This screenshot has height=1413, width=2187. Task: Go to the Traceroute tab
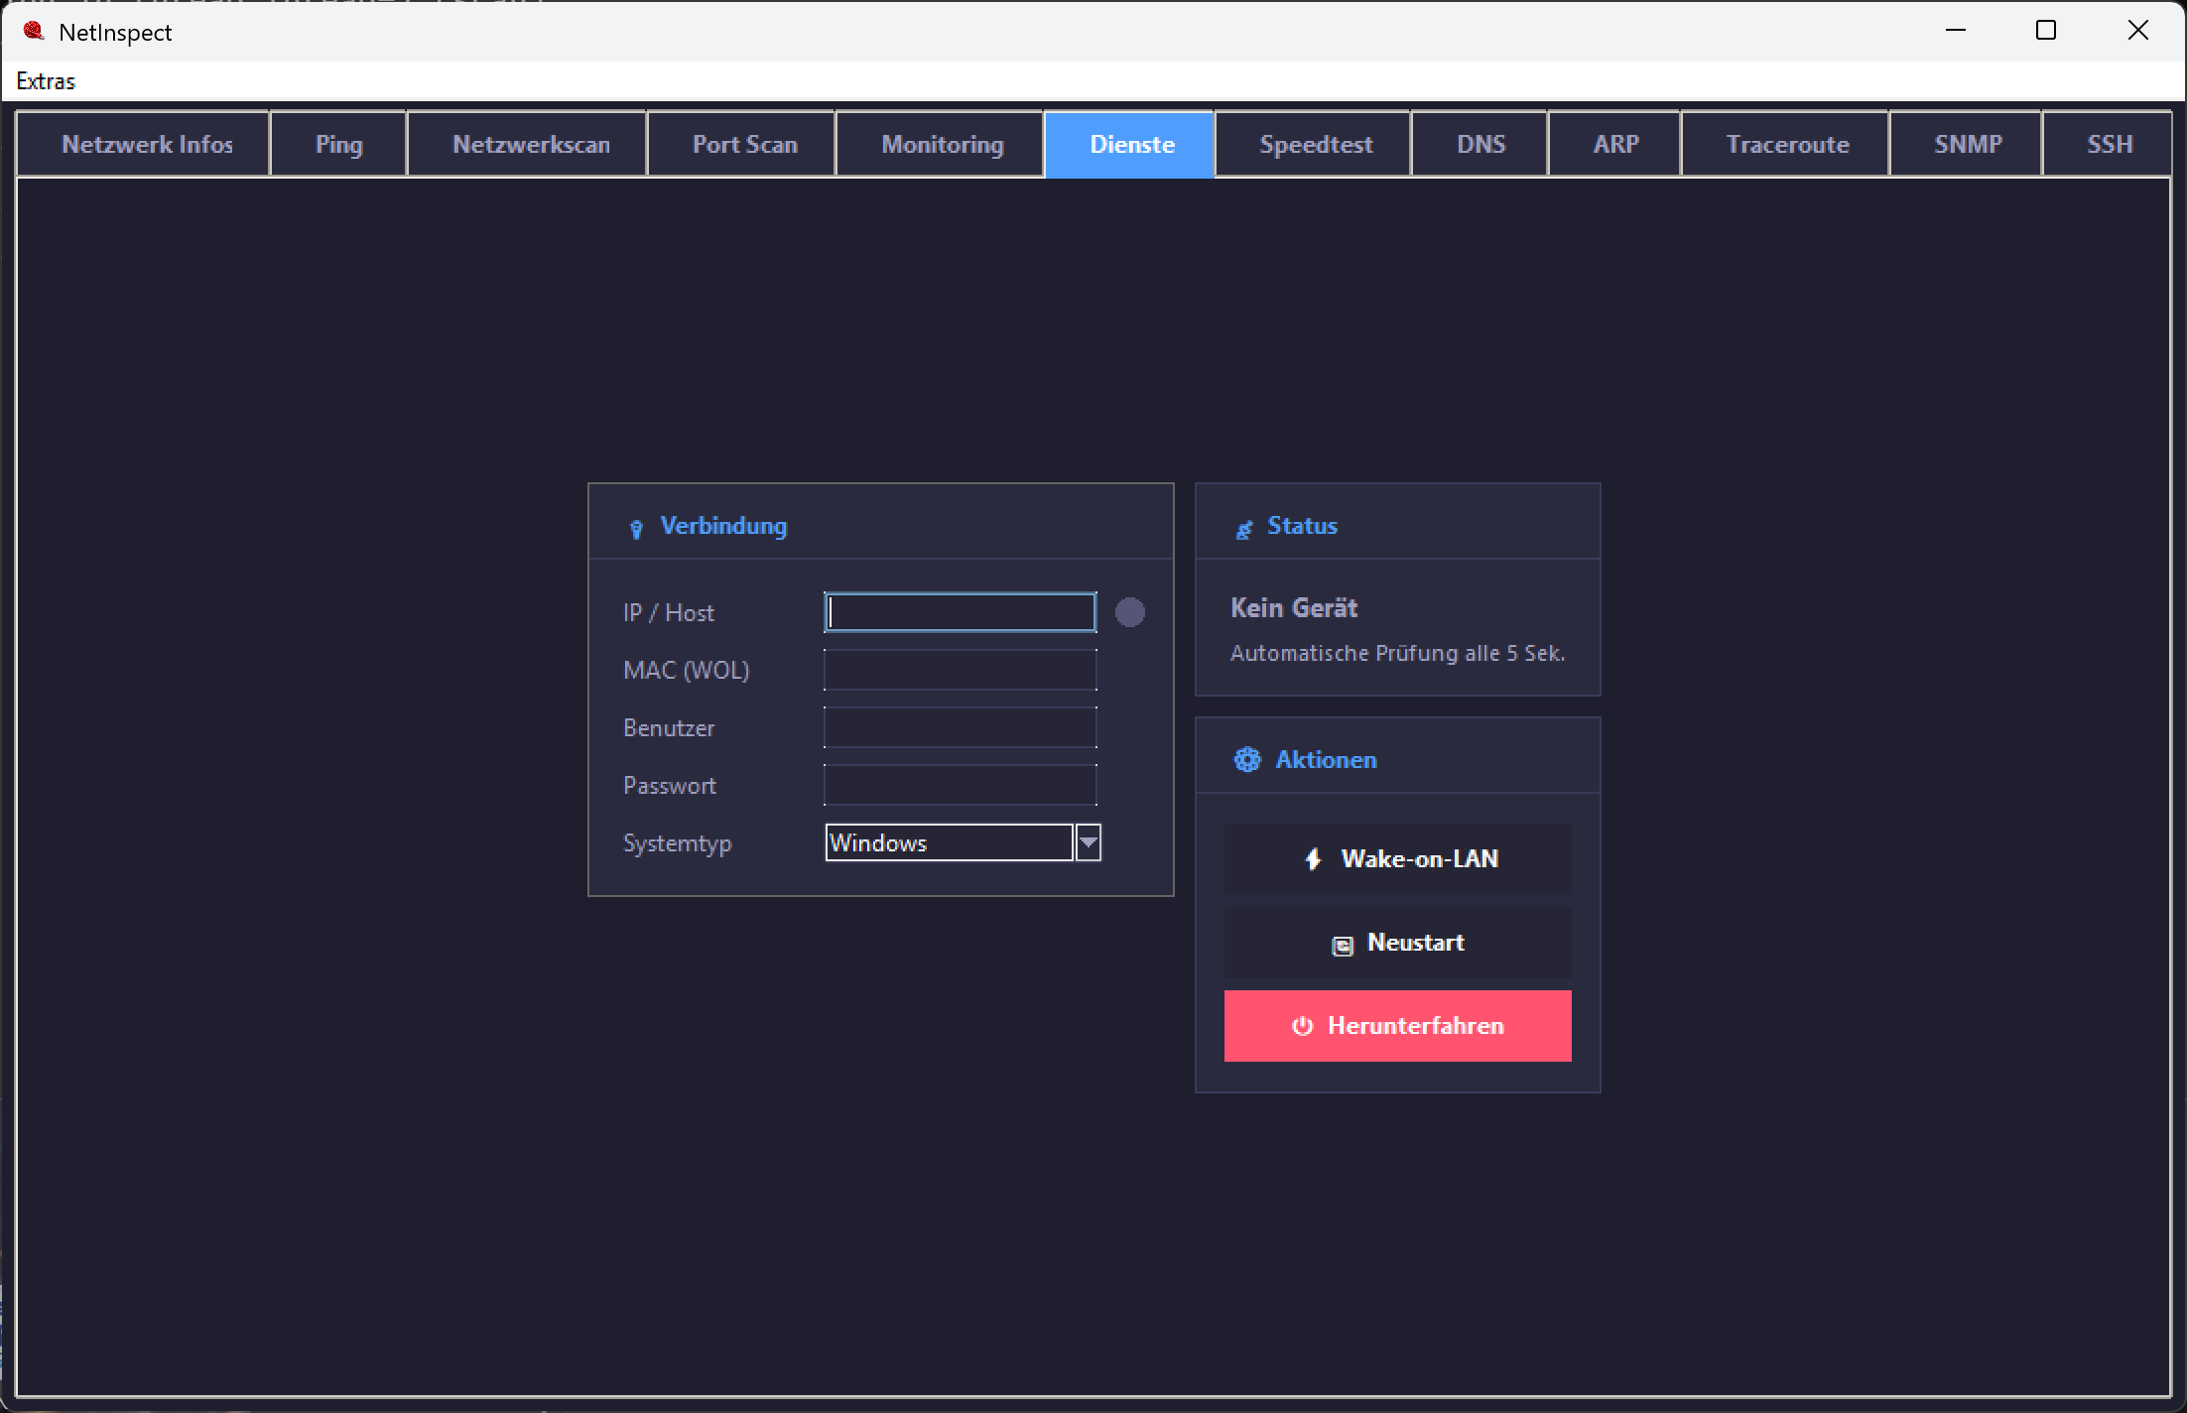tap(1787, 145)
